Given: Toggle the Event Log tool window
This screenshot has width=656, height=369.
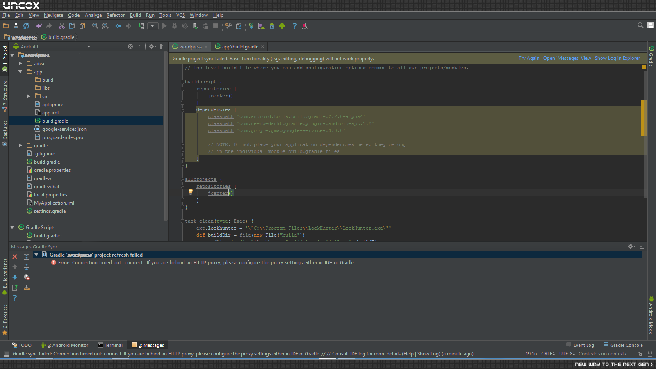Looking at the screenshot, I should pos(580,345).
